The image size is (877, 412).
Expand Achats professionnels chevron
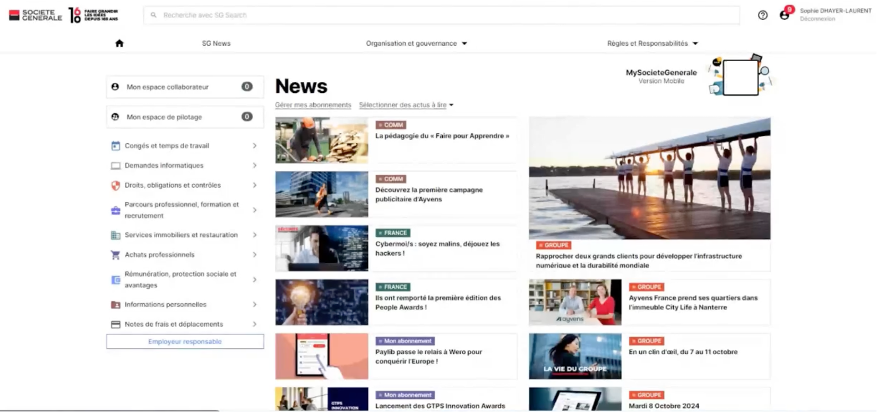coord(255,255)
